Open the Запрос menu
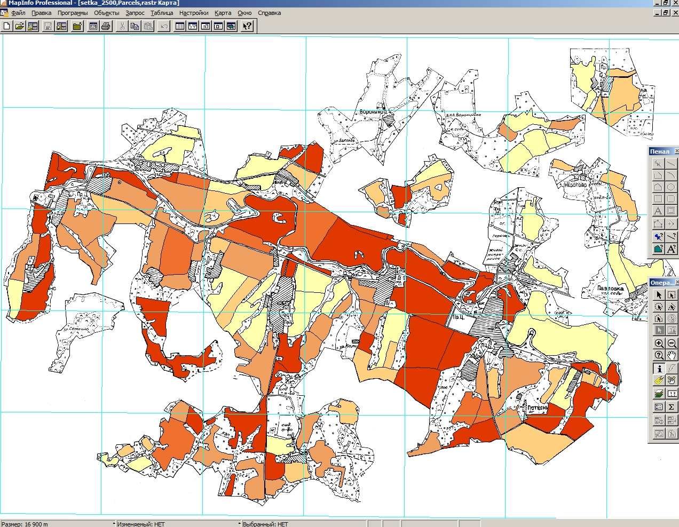Image resolution: width=679 pixels, height=527 pixels. pyautogui.click(x=135, y=13)
